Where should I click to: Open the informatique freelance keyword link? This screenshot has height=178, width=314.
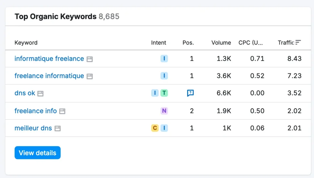point(49,59)
